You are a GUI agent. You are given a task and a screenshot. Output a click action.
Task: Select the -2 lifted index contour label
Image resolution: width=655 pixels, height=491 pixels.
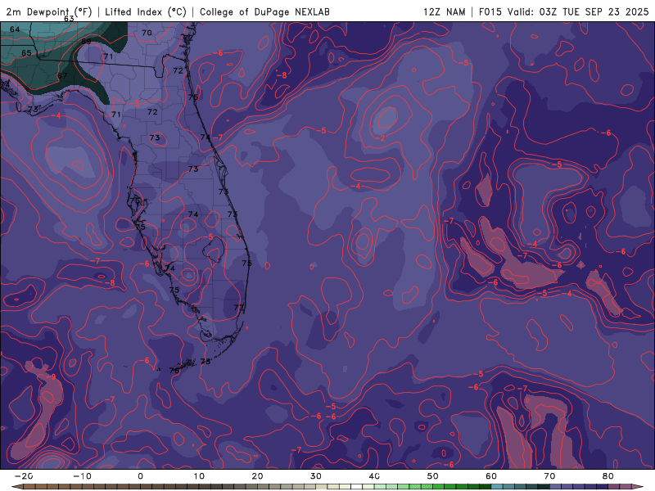pos(380,138)
